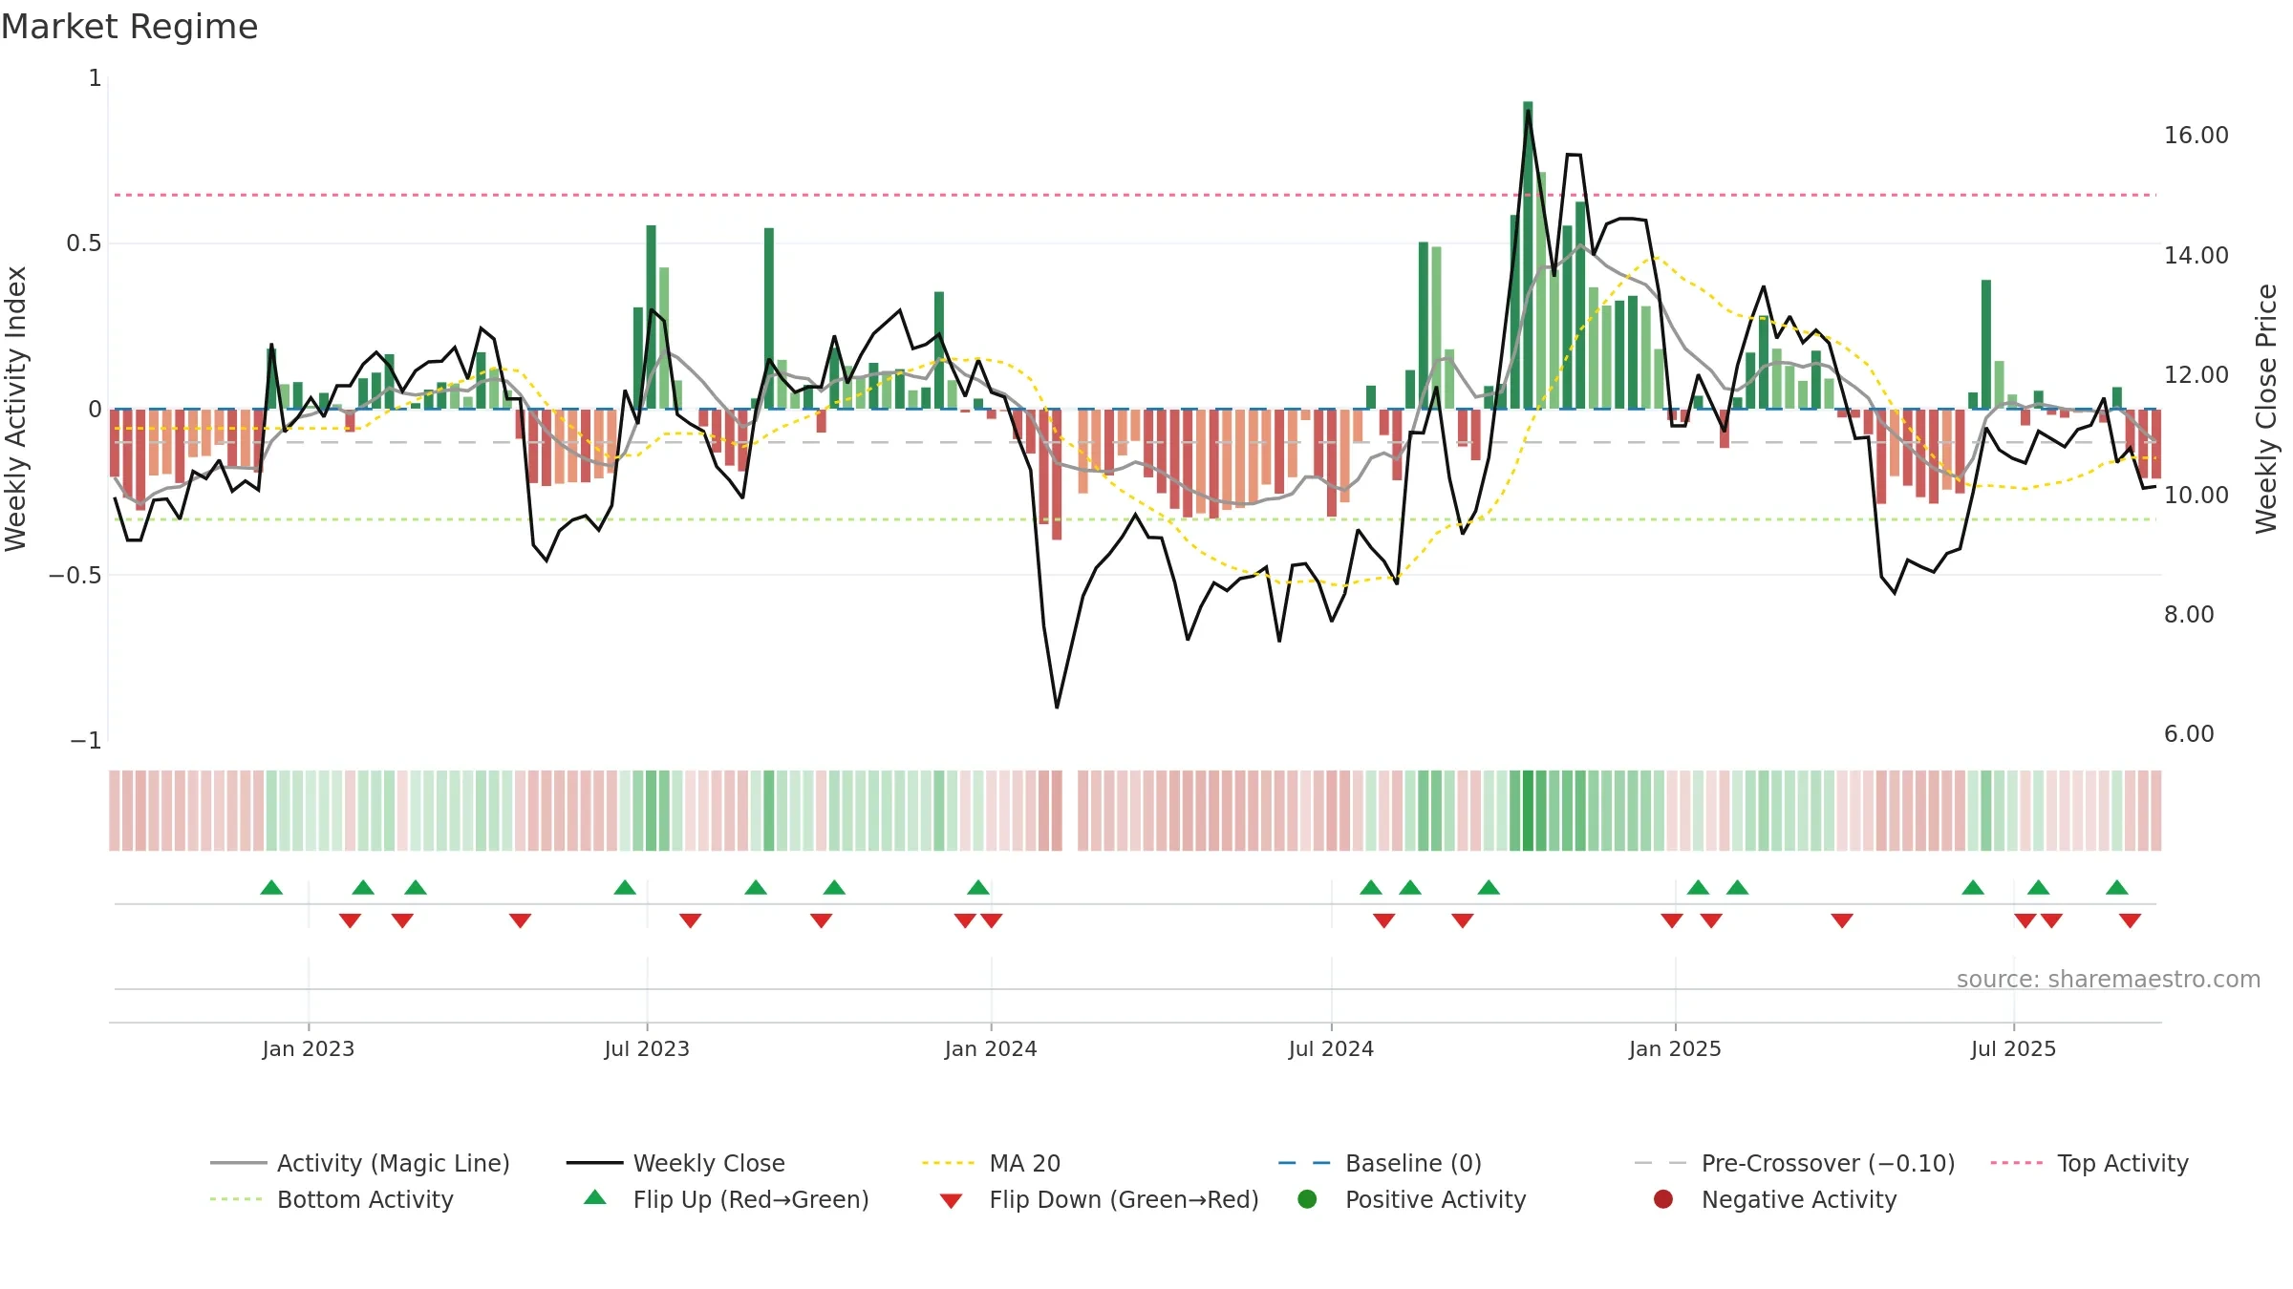
Task: Click the −1 activity axis label
Action: (86, 741)
